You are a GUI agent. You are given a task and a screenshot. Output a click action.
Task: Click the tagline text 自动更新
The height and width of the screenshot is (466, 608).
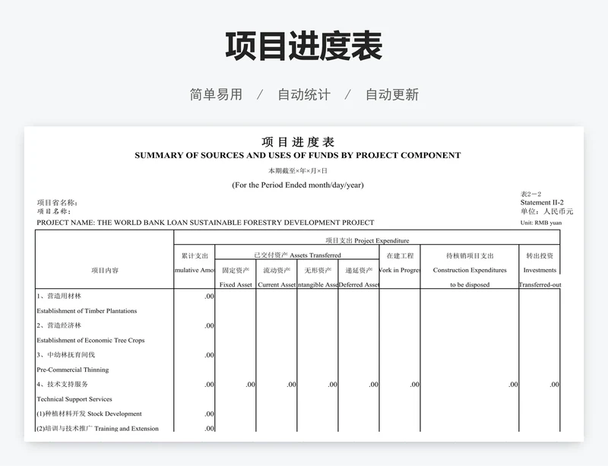392,94
